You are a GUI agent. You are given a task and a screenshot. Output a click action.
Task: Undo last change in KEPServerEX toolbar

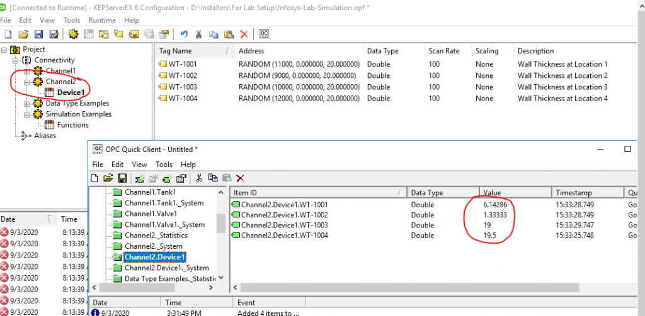click(184, 35)
